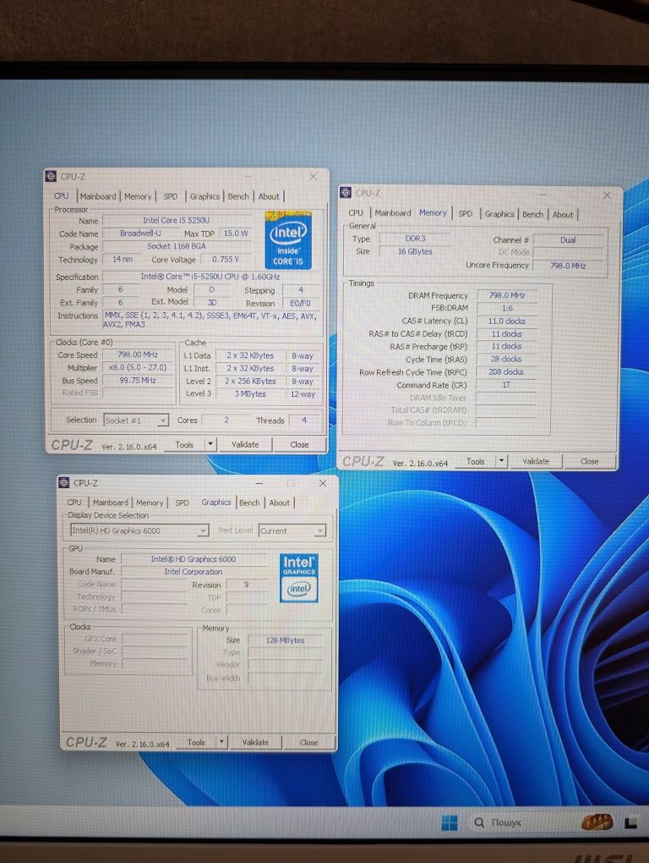Expand Tools dropdown arrow in Graphics window
Viewport: 649px width, 863px height.
tap(221, 742)
